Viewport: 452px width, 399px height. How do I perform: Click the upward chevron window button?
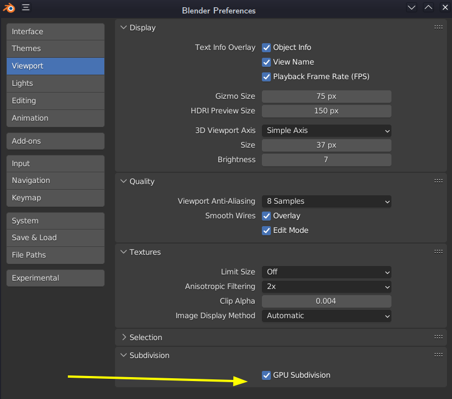(x=428, y=7)
